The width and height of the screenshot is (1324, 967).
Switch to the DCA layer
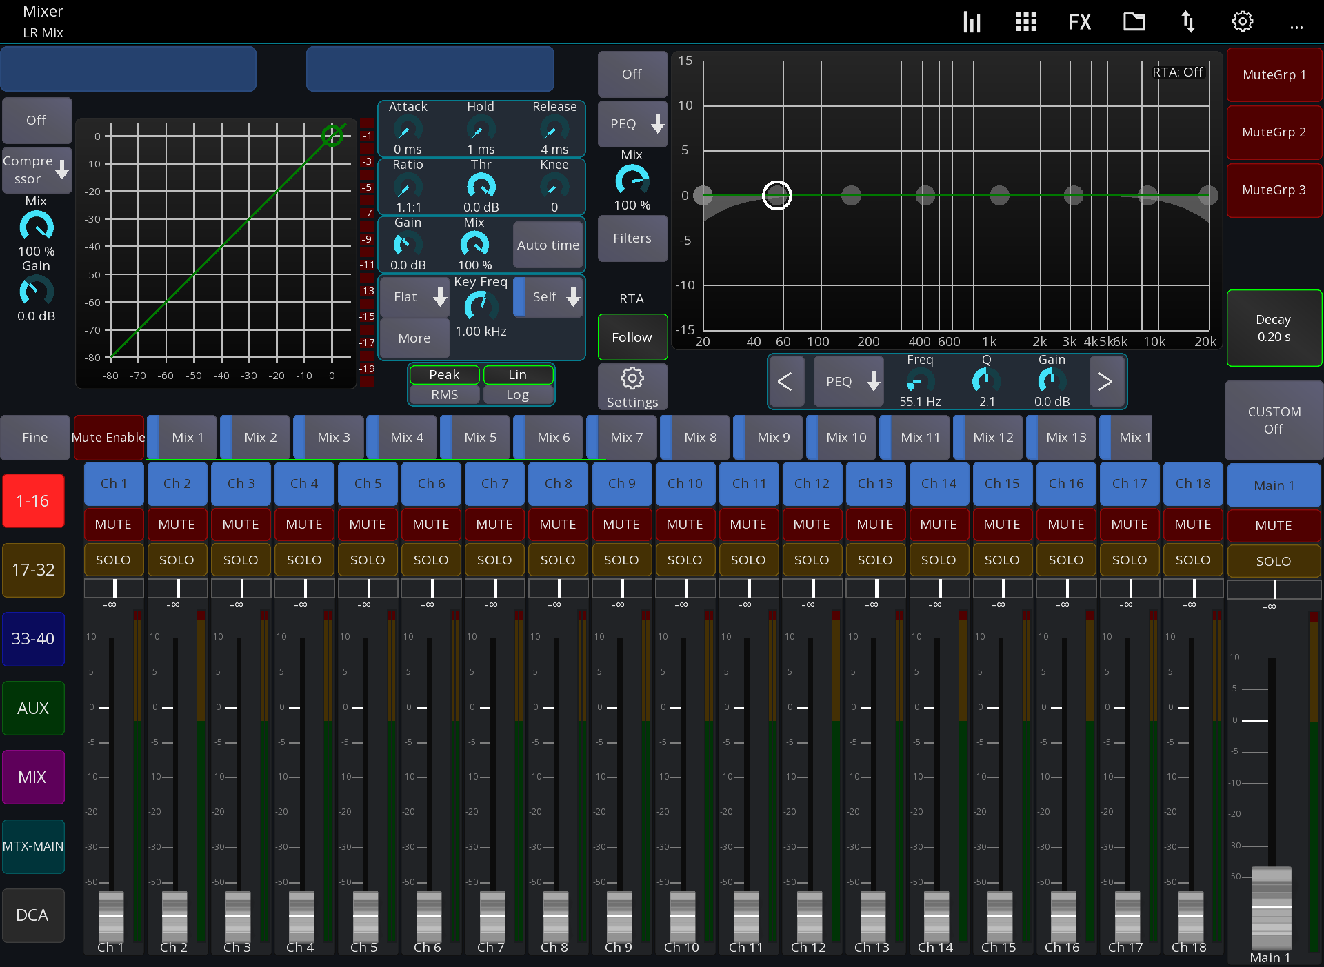(x=33, y=915)
